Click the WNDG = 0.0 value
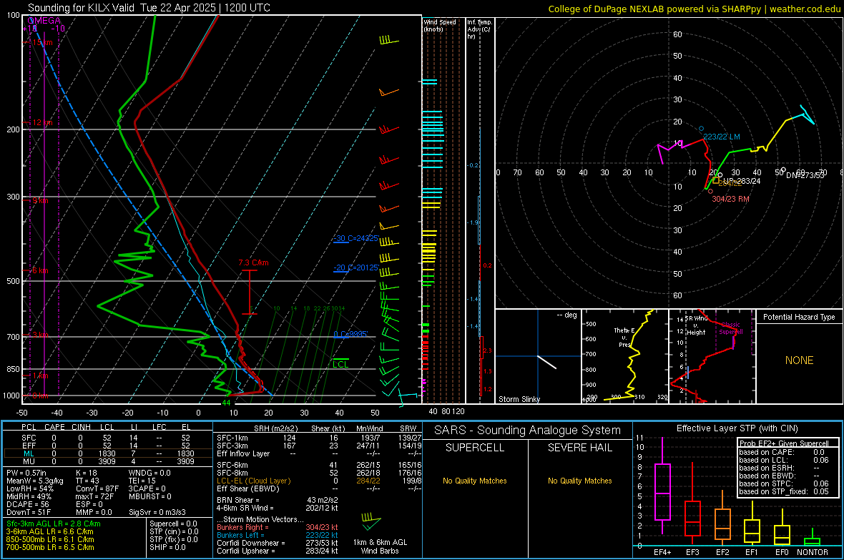Image resolution: width=844 pixels, height=560 pixels. pyautogui.click(x=149, y=473)
